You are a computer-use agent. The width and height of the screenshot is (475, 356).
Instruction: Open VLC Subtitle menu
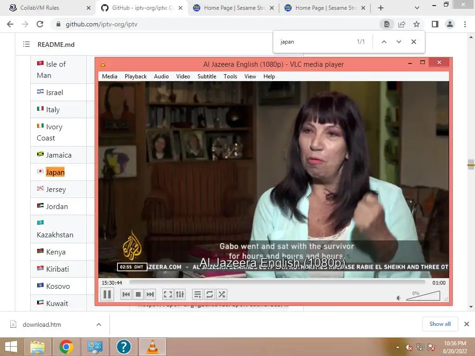(207, 76)
